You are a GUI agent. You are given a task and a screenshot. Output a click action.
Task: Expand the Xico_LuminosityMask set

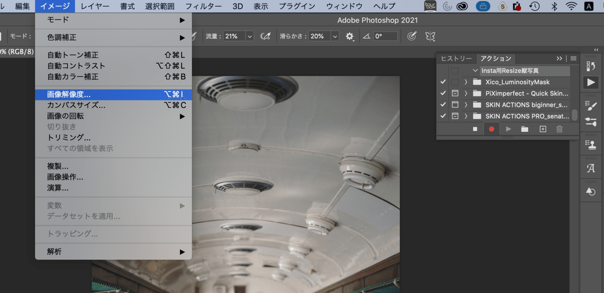click(466, 82)
